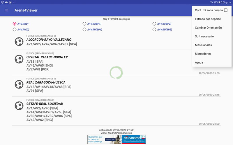Viewport: 233px width, 145px height.
Task: Select the A4V.RU(D) radio button
Action: 15,29
